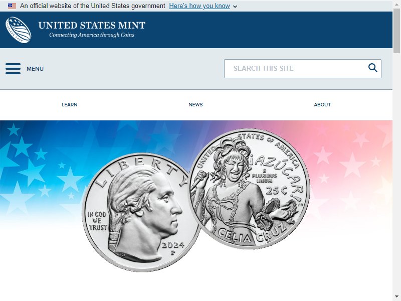The height and width of the screenshot is (301, 401).
Task: Open the NEWS navigation item
Action: (195, 105)
